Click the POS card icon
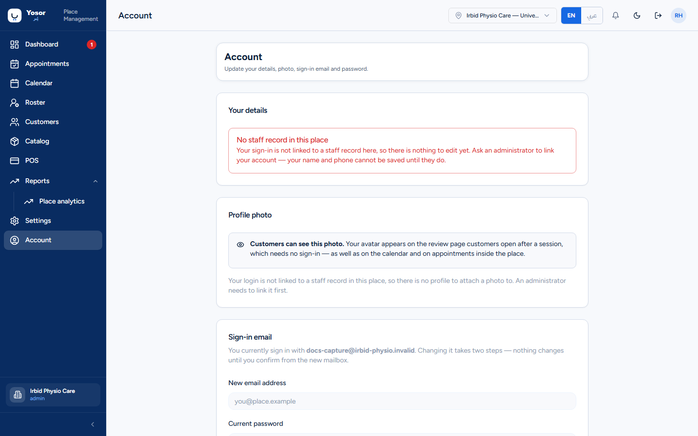The width and height of the screenshot is (698, 436). pyautogui.click(x=15, y=161)
